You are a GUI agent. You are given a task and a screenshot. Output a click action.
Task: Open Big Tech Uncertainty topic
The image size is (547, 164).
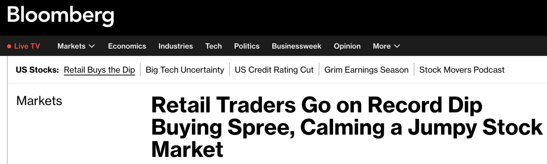185,70
